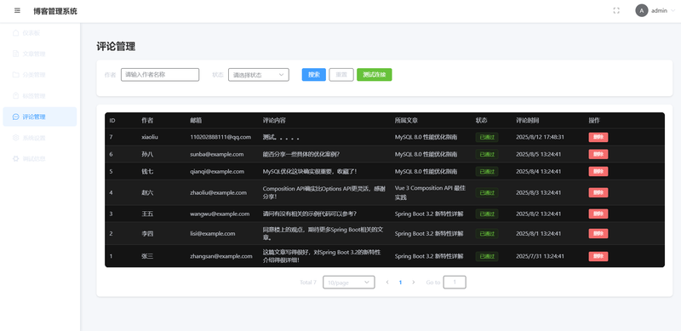Delete xiaoliu's comment with 删除 button
The image size is (681, 331).
pyautogui.click(x=598, y=137)
